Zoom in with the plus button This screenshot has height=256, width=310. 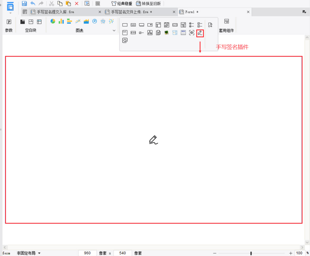pos(291,253)
